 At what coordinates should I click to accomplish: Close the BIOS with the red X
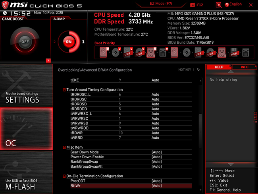pyautogui.click(x=251, y=5)
